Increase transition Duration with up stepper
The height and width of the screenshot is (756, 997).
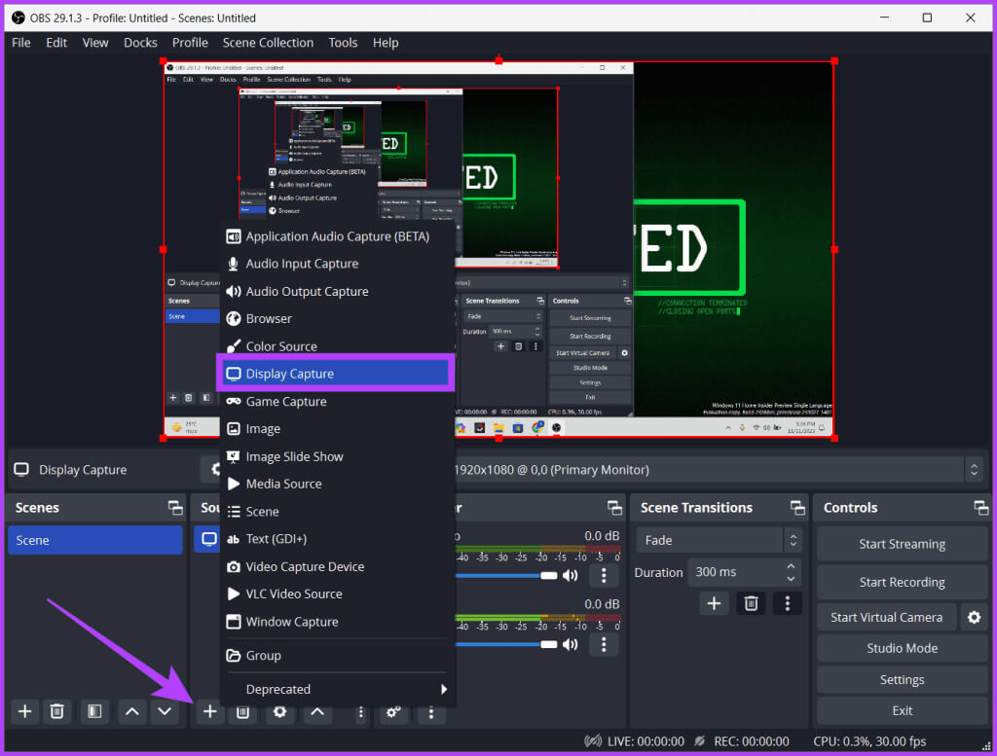click(791, 565)
